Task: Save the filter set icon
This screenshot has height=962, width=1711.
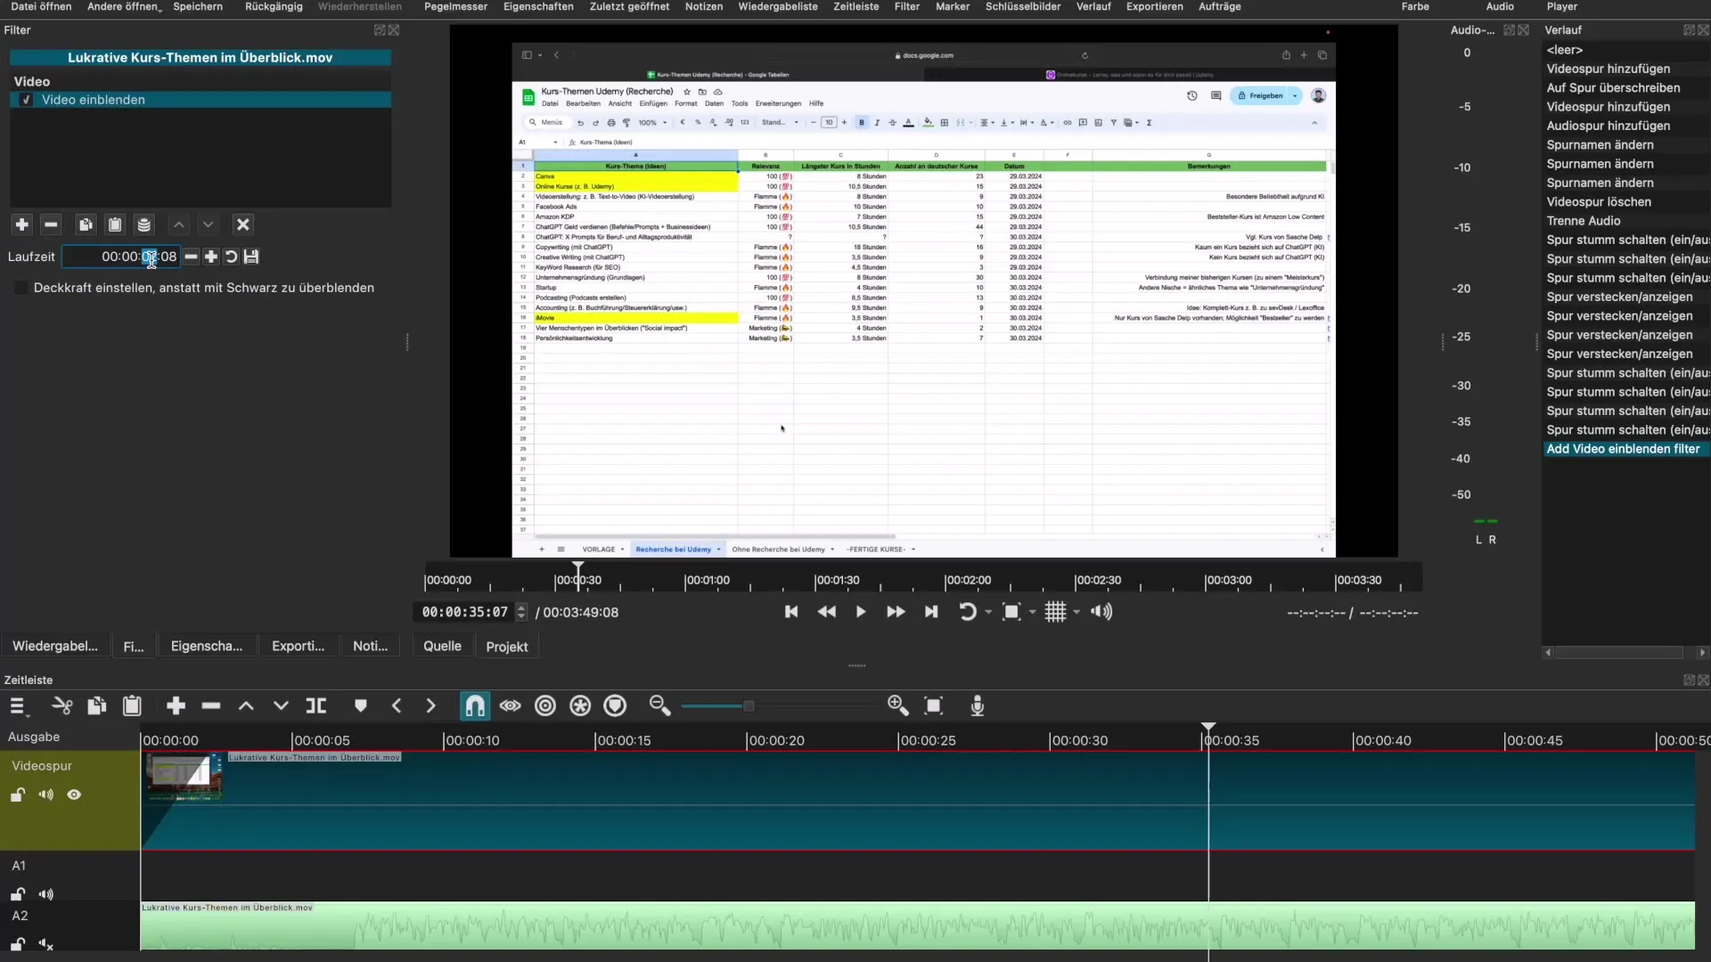Action: click(x=144, y=224)
